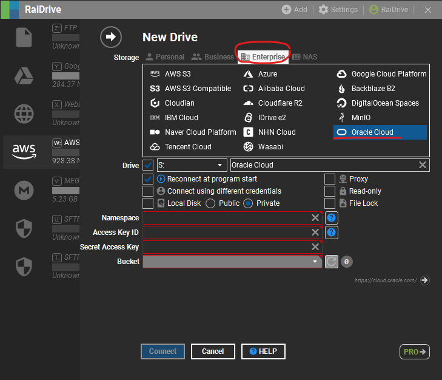Viewport: 442px width, 380px height.
Task: Click the refresh icon next to Bucket
Action: (x=332, y=262)
